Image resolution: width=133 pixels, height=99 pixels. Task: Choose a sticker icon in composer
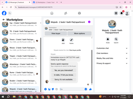(53, 89)
